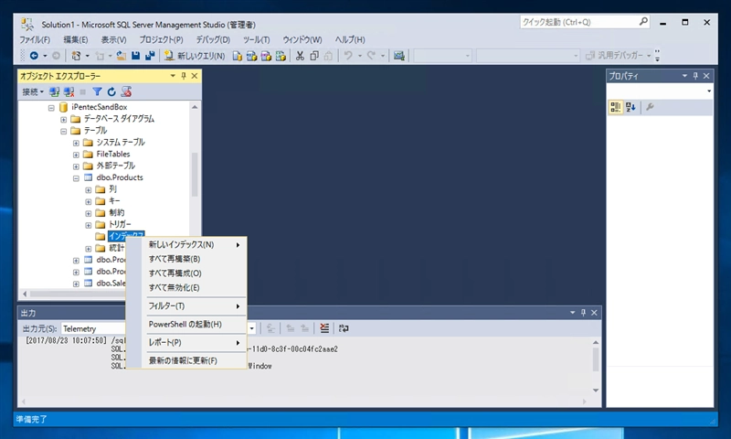Click the clear all output icon
Screen dimensions: 731x439
point(324,328)
